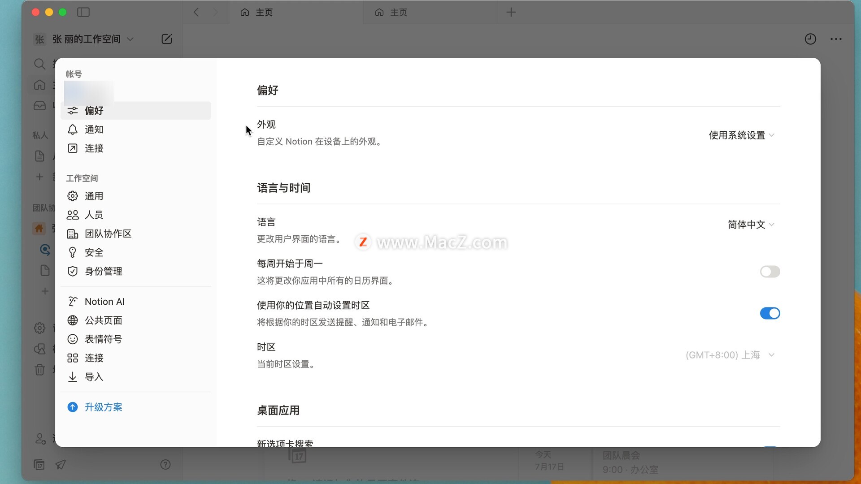Viewport: 861px width, 484px height.
Task: Click the 外观 setting label
Action: [266, 125]
